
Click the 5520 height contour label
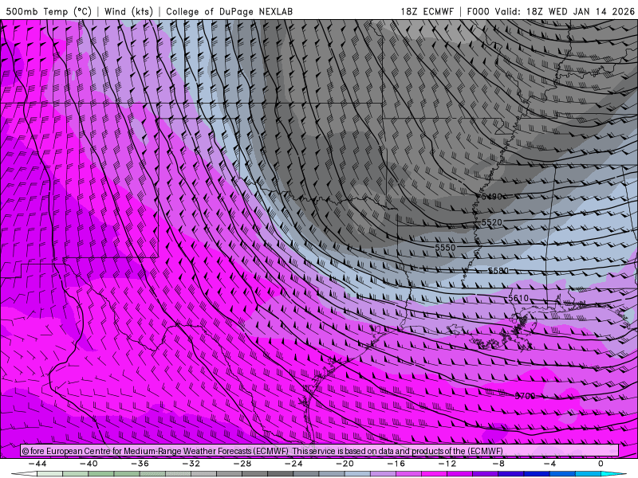[491, 222]
